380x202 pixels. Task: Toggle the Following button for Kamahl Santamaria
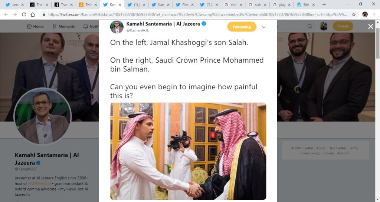pos(242,27)
